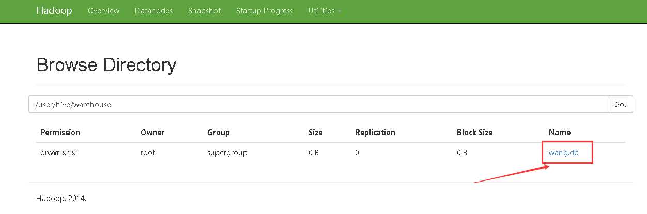This screenshot has width=647, height=214.
Task: Open the Startup Progress page
Action: pos(264,11)
